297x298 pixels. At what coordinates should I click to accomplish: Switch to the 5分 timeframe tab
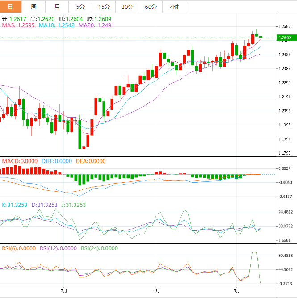[80, 7]
